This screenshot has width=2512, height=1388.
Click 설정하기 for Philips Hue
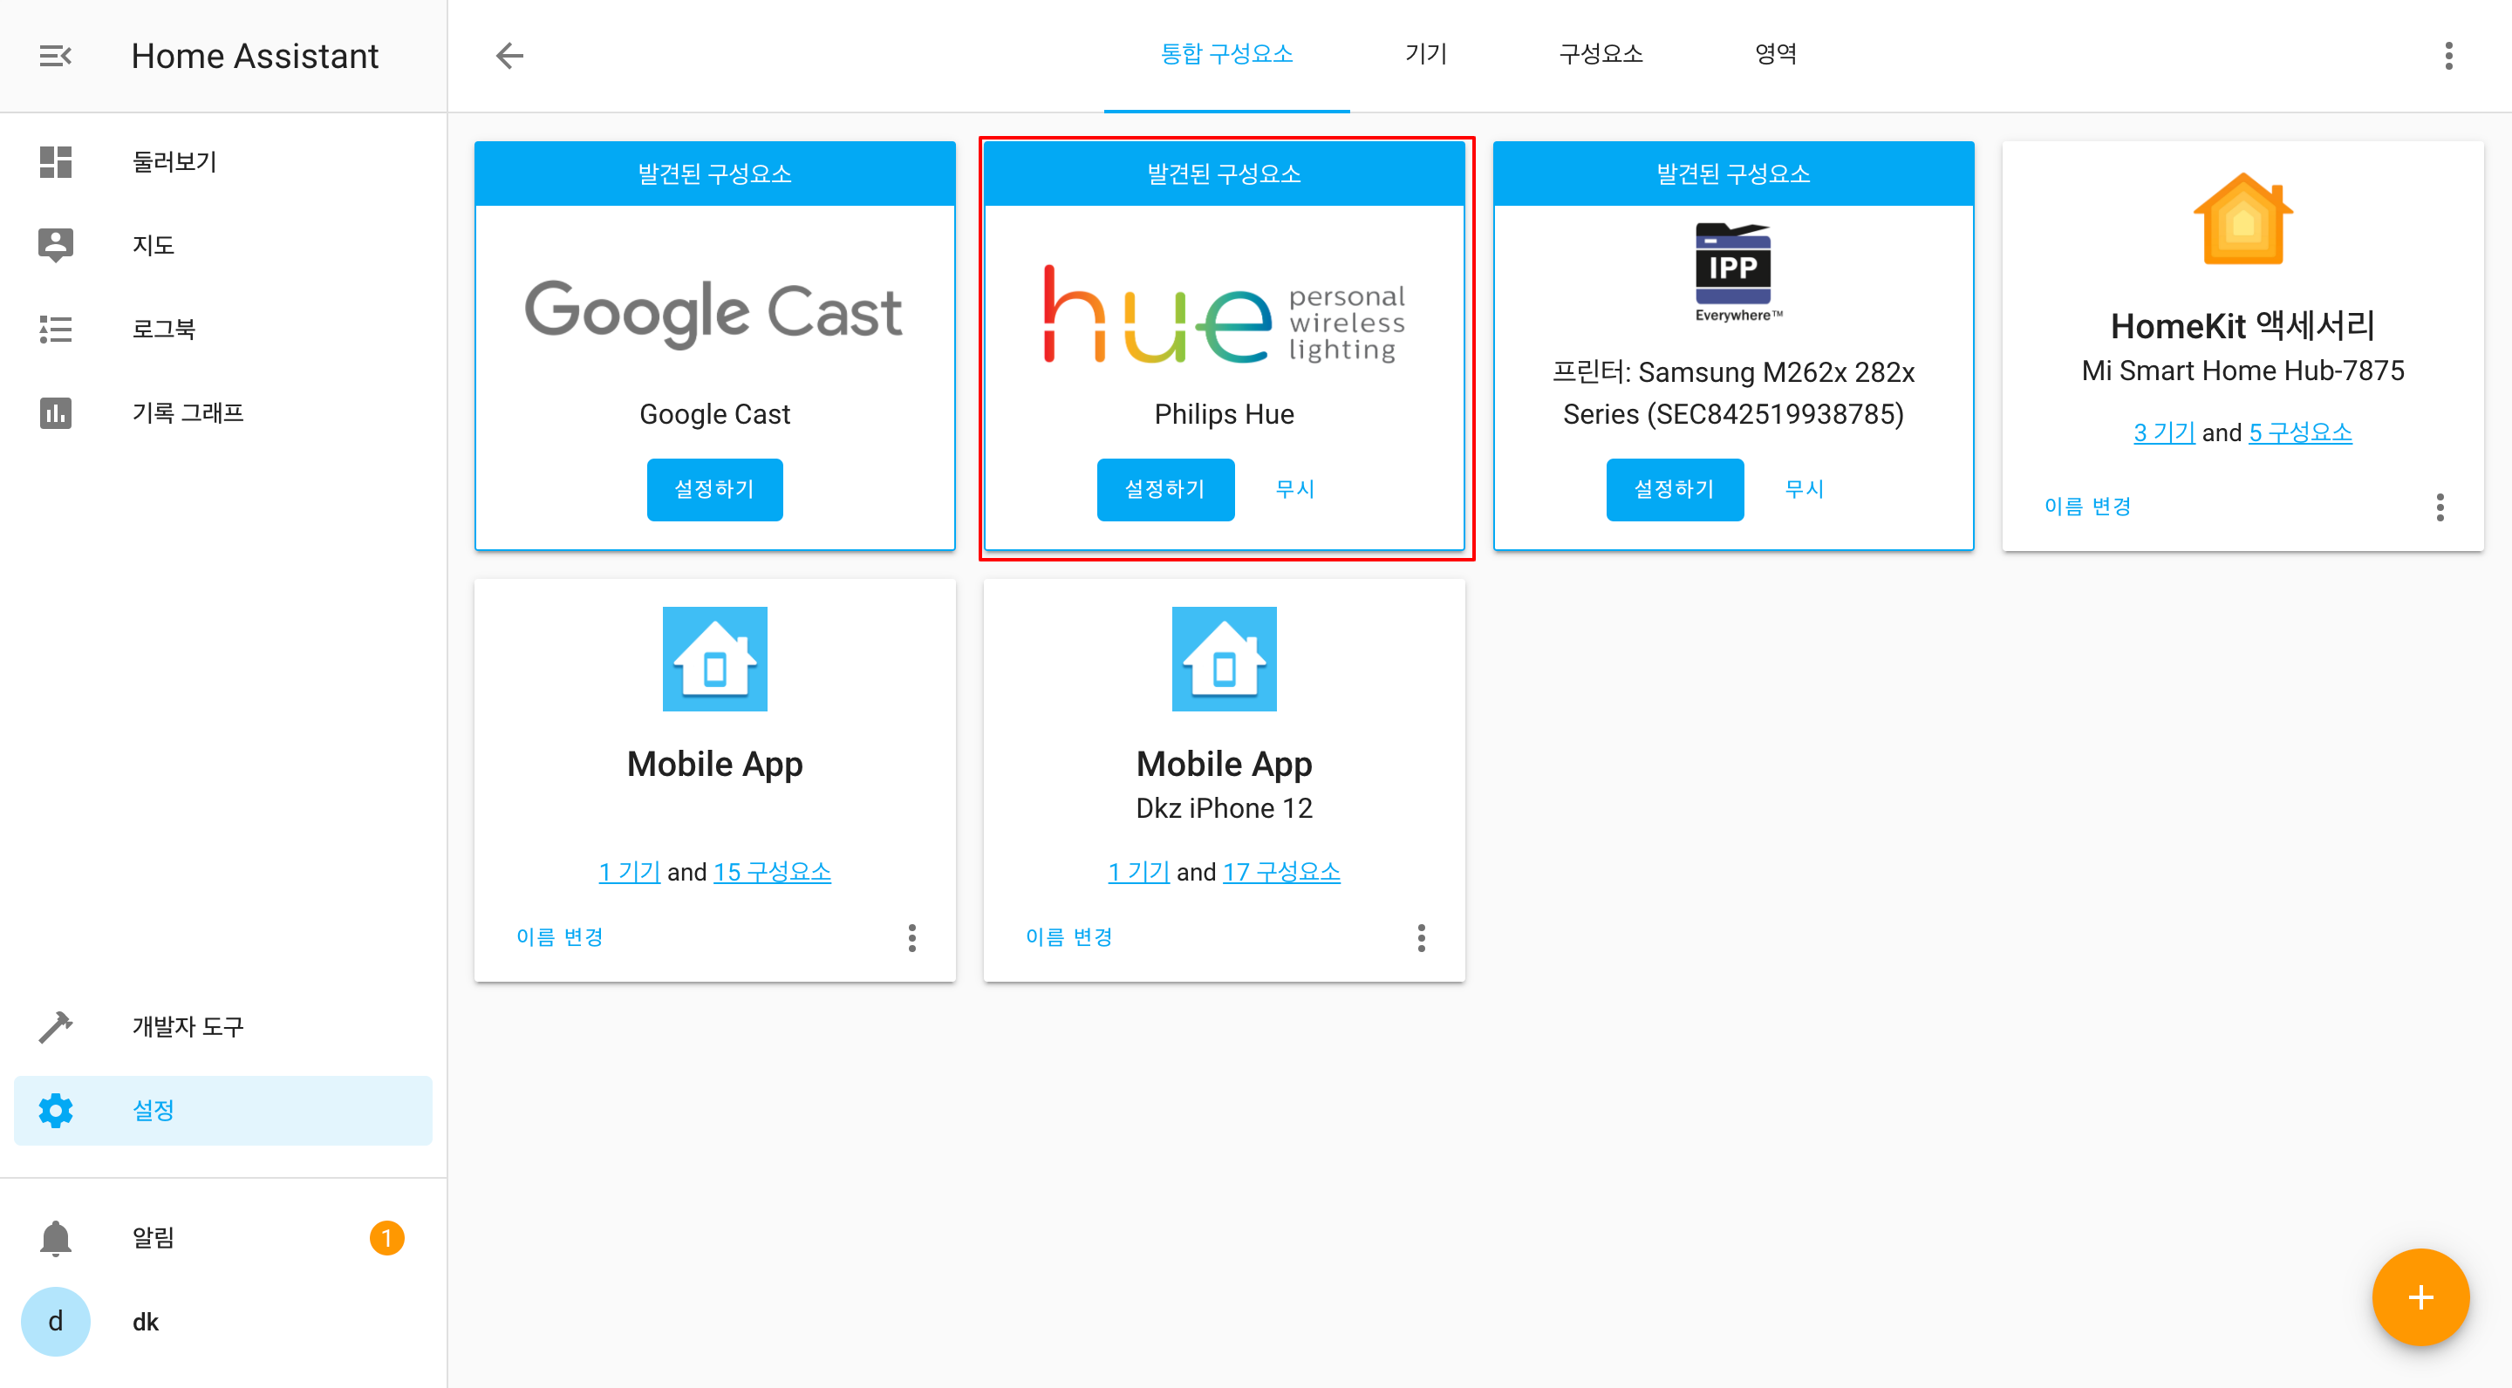coord(1164,489)
